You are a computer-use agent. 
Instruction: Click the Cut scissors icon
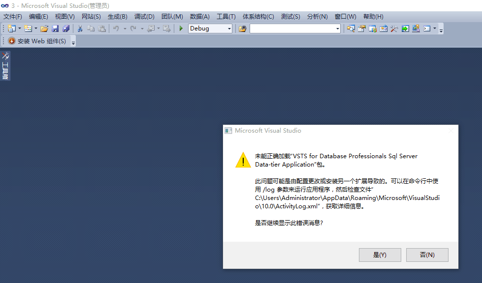80,28
